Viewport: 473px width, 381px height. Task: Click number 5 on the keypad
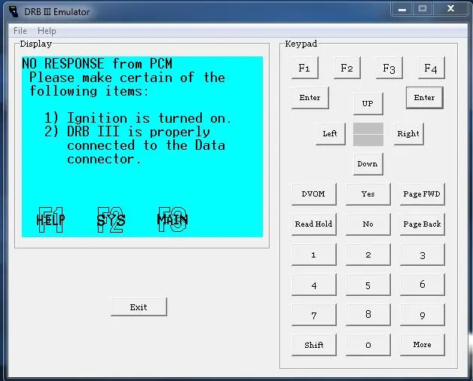(x=368, y=285)
